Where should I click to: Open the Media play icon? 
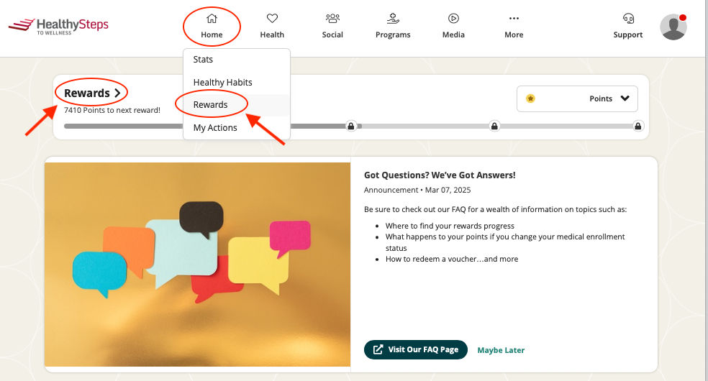pyautogui.click(x=453, y=19)
